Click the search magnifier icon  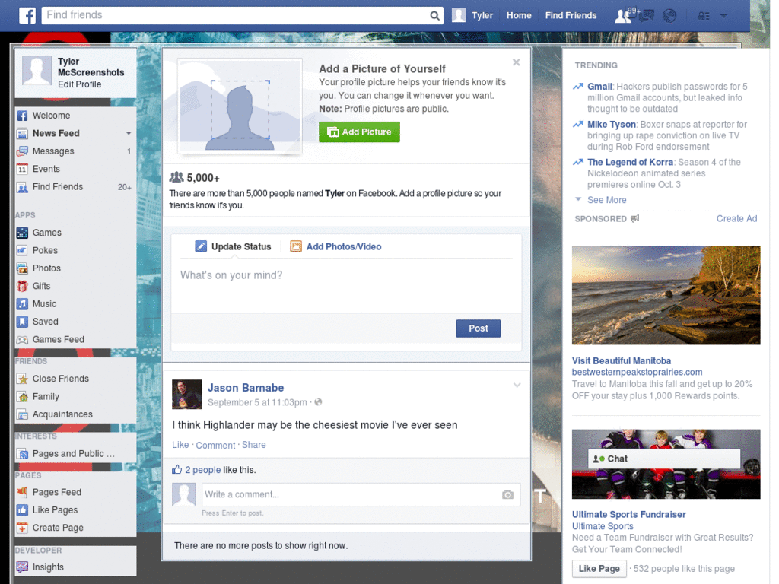click(434, 15)
